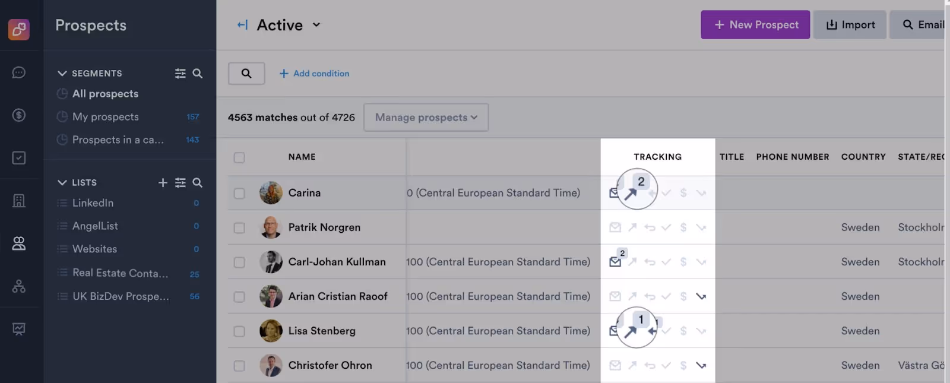Open the companies building icon in sidebar
Screen dimensions: 950x383
[x=19, y=201]
